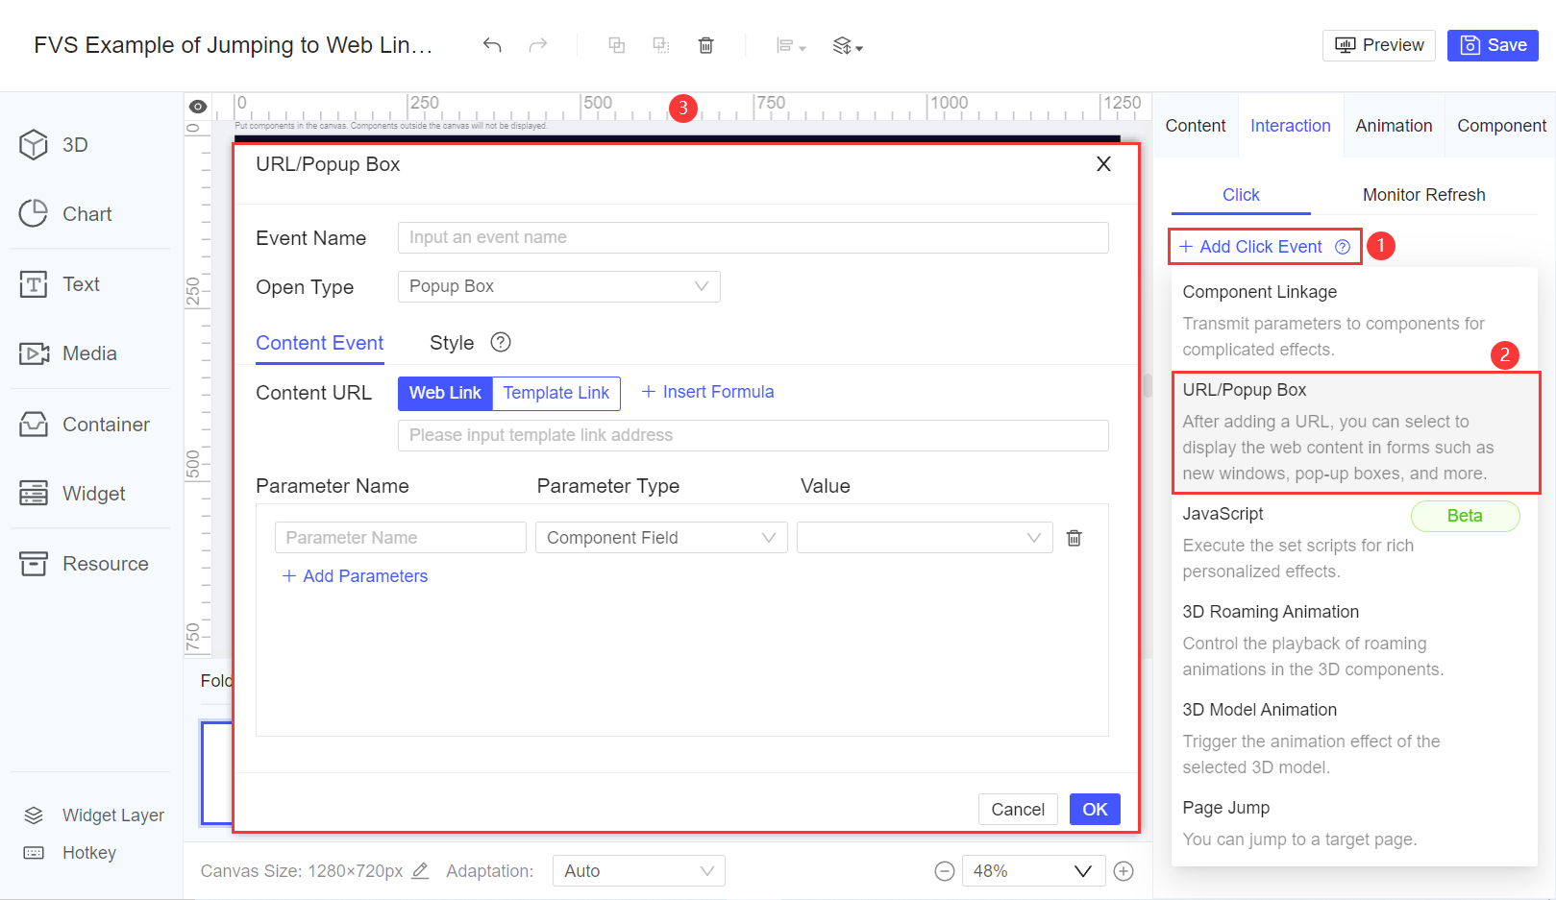Open the Adaptation dropdown at the bottom
The width and height of the screenshot is (1556, 900).
(638, 870)
